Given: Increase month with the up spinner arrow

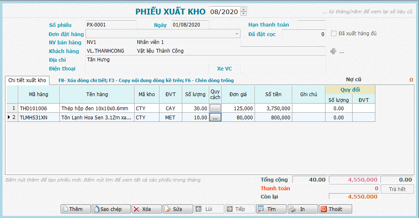Looking at the screenshot, I should point(244,10).
